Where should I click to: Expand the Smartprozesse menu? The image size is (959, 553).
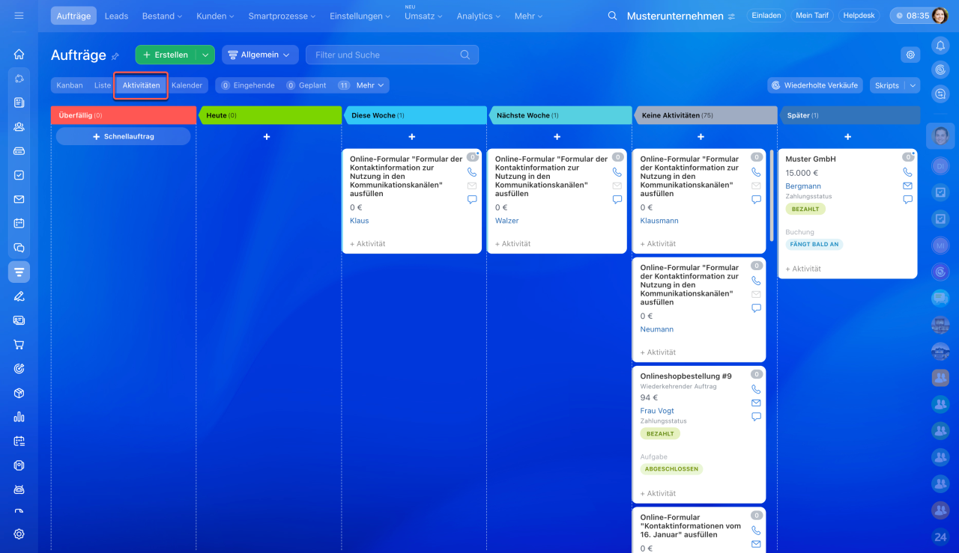click(x=282, y=16)
